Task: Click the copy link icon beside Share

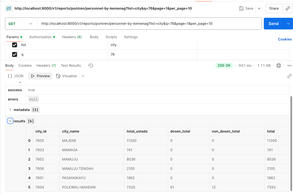Action: [x=287, y=8]
